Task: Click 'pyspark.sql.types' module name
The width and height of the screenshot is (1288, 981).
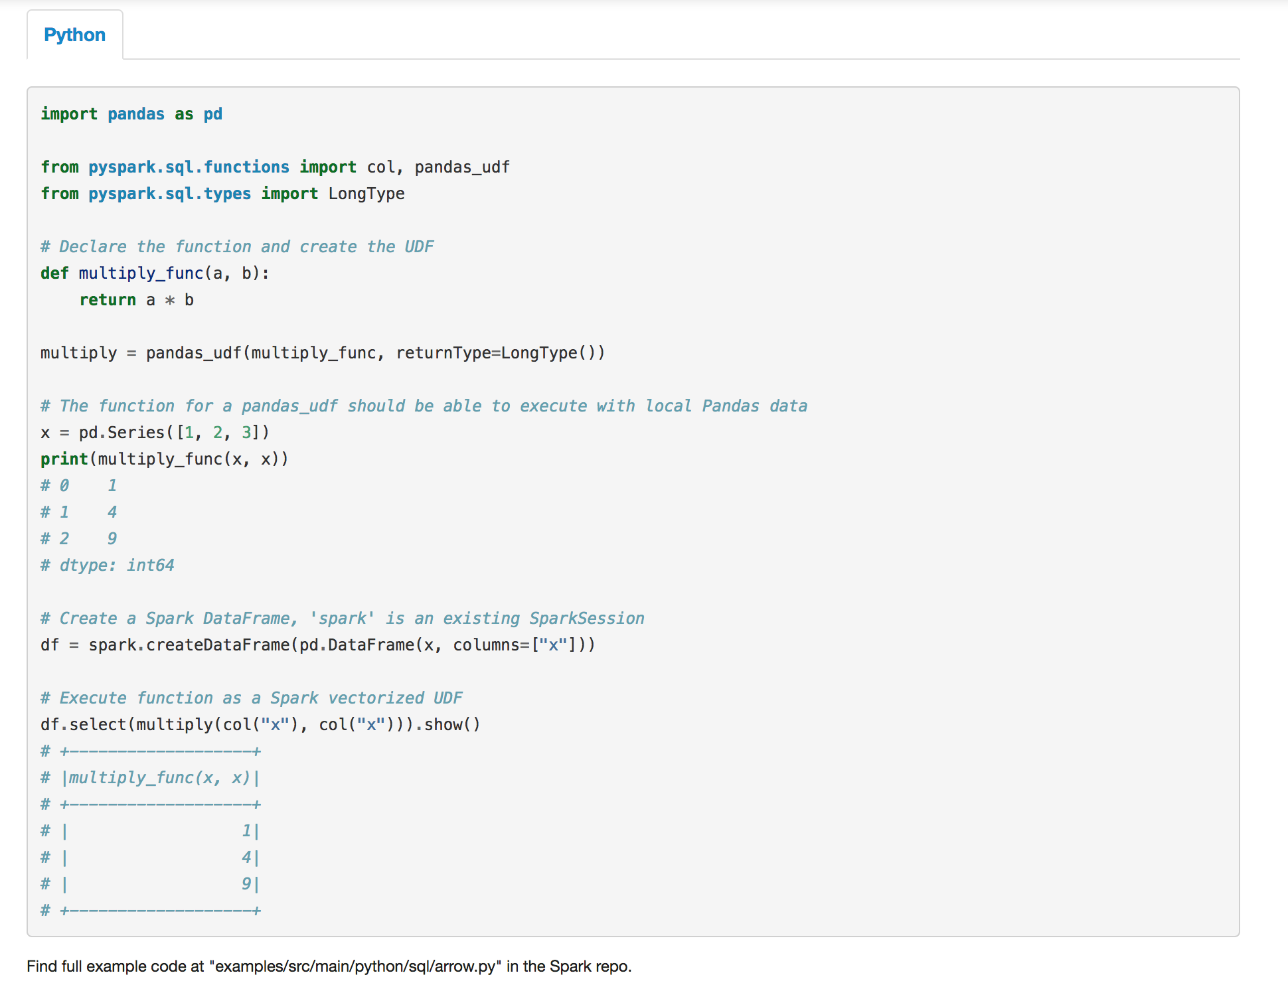Action: pos(169,194)
